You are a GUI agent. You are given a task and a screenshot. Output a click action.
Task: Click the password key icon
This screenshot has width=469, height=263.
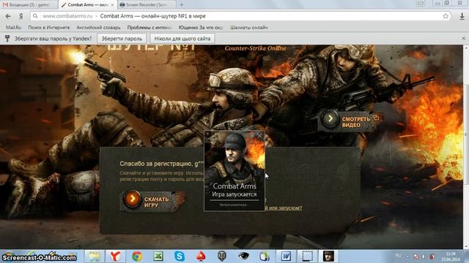point(7,38)
